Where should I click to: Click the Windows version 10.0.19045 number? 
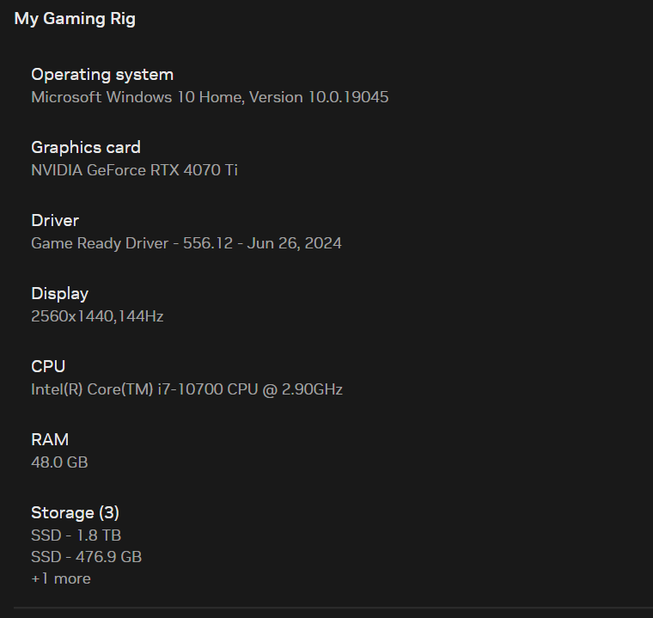[346, 97]
